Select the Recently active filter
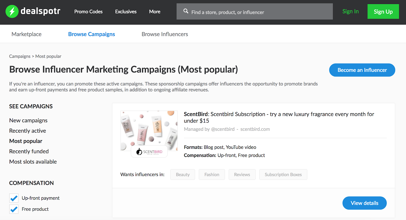The image size is (406, 220). coord(28,131)
